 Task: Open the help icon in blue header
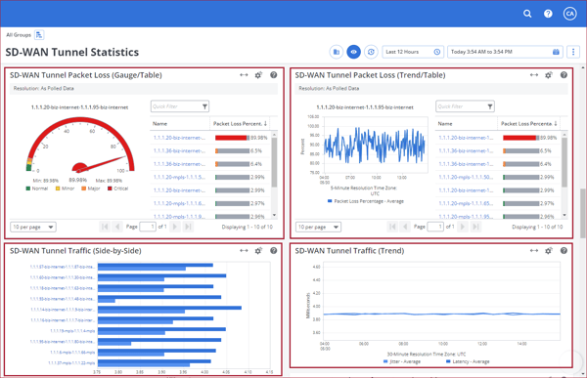pos(548,14)
